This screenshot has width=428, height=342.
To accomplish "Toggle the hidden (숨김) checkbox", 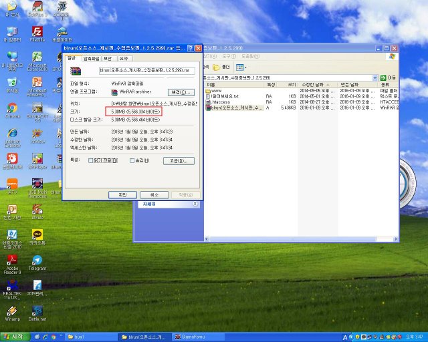I will [132, 160].
